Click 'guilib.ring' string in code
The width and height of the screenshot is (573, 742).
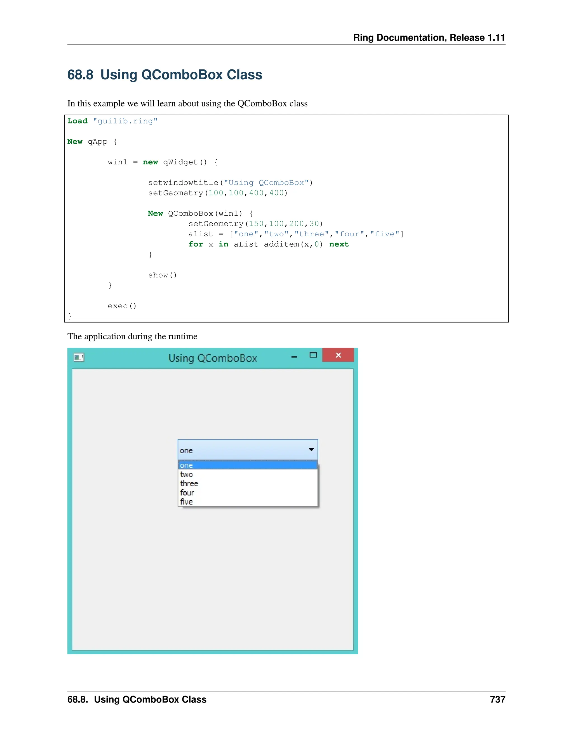pos(125,121)
